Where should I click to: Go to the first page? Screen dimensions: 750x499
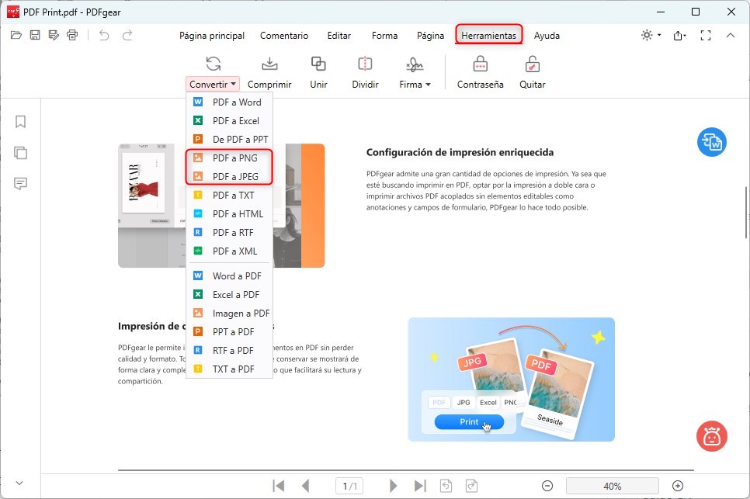[279, 486]
